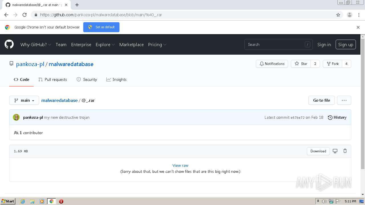The width and height of the screenshot is (365, 205).
Task: Click malwaredatabase in the file breadcrumb
Action: [60, 100]
